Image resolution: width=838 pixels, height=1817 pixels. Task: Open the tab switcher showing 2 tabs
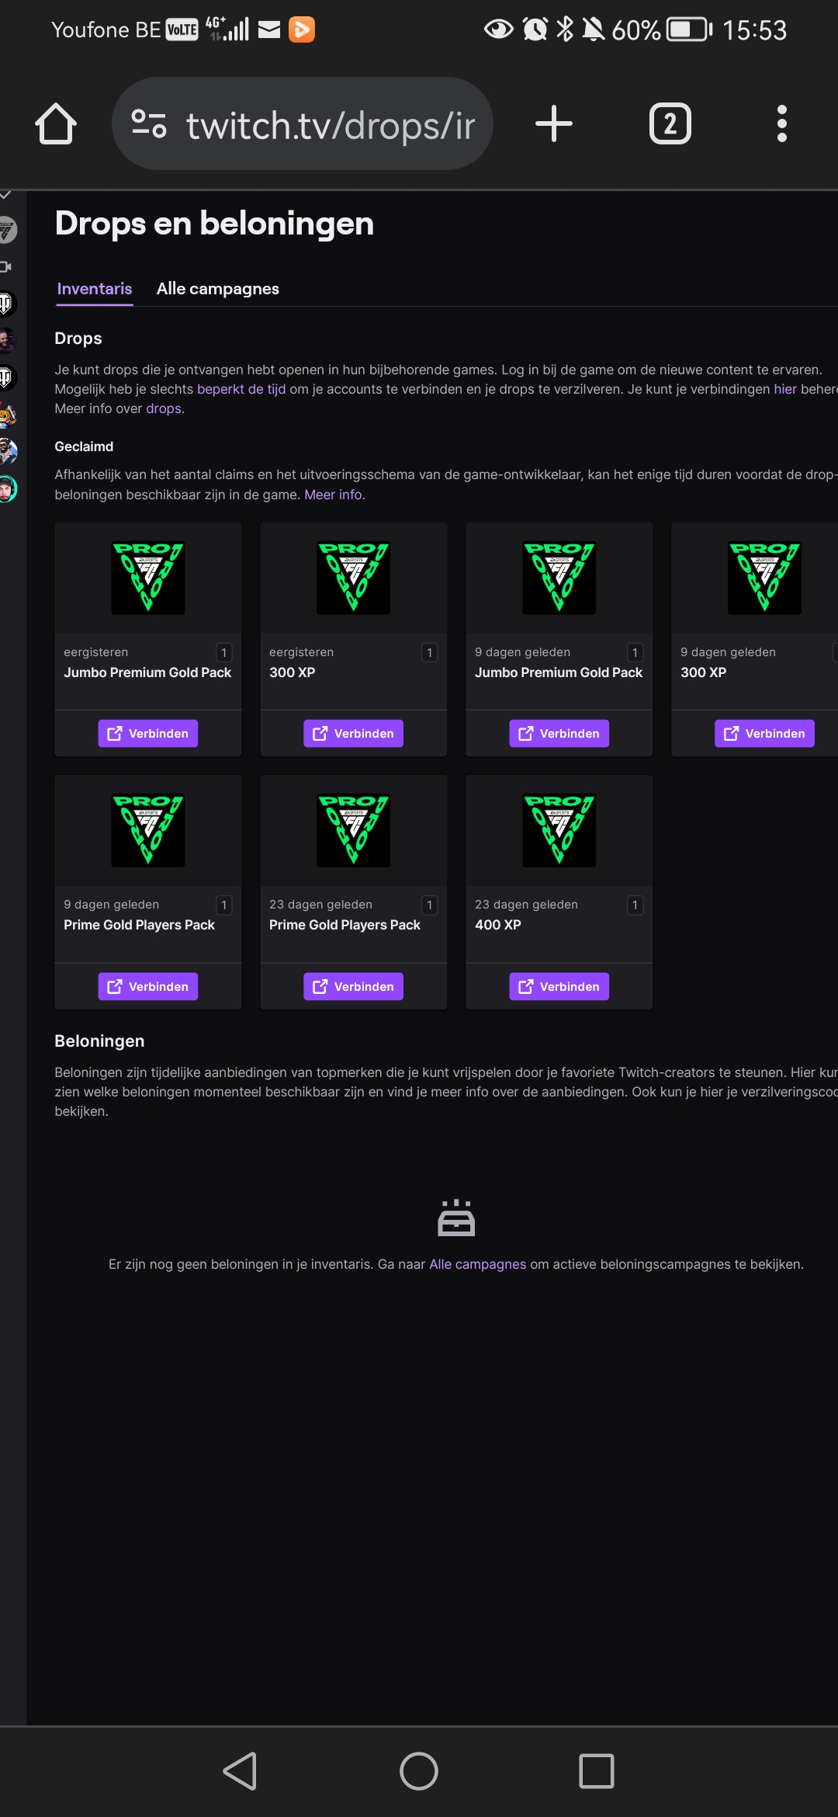click(670, 124)
